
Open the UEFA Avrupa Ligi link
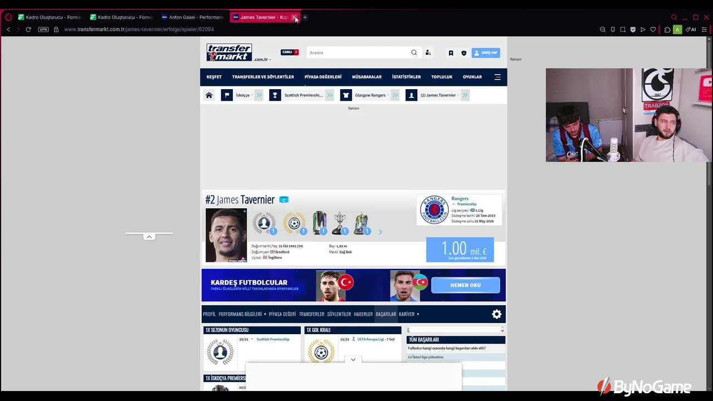(x=370, y=339)
